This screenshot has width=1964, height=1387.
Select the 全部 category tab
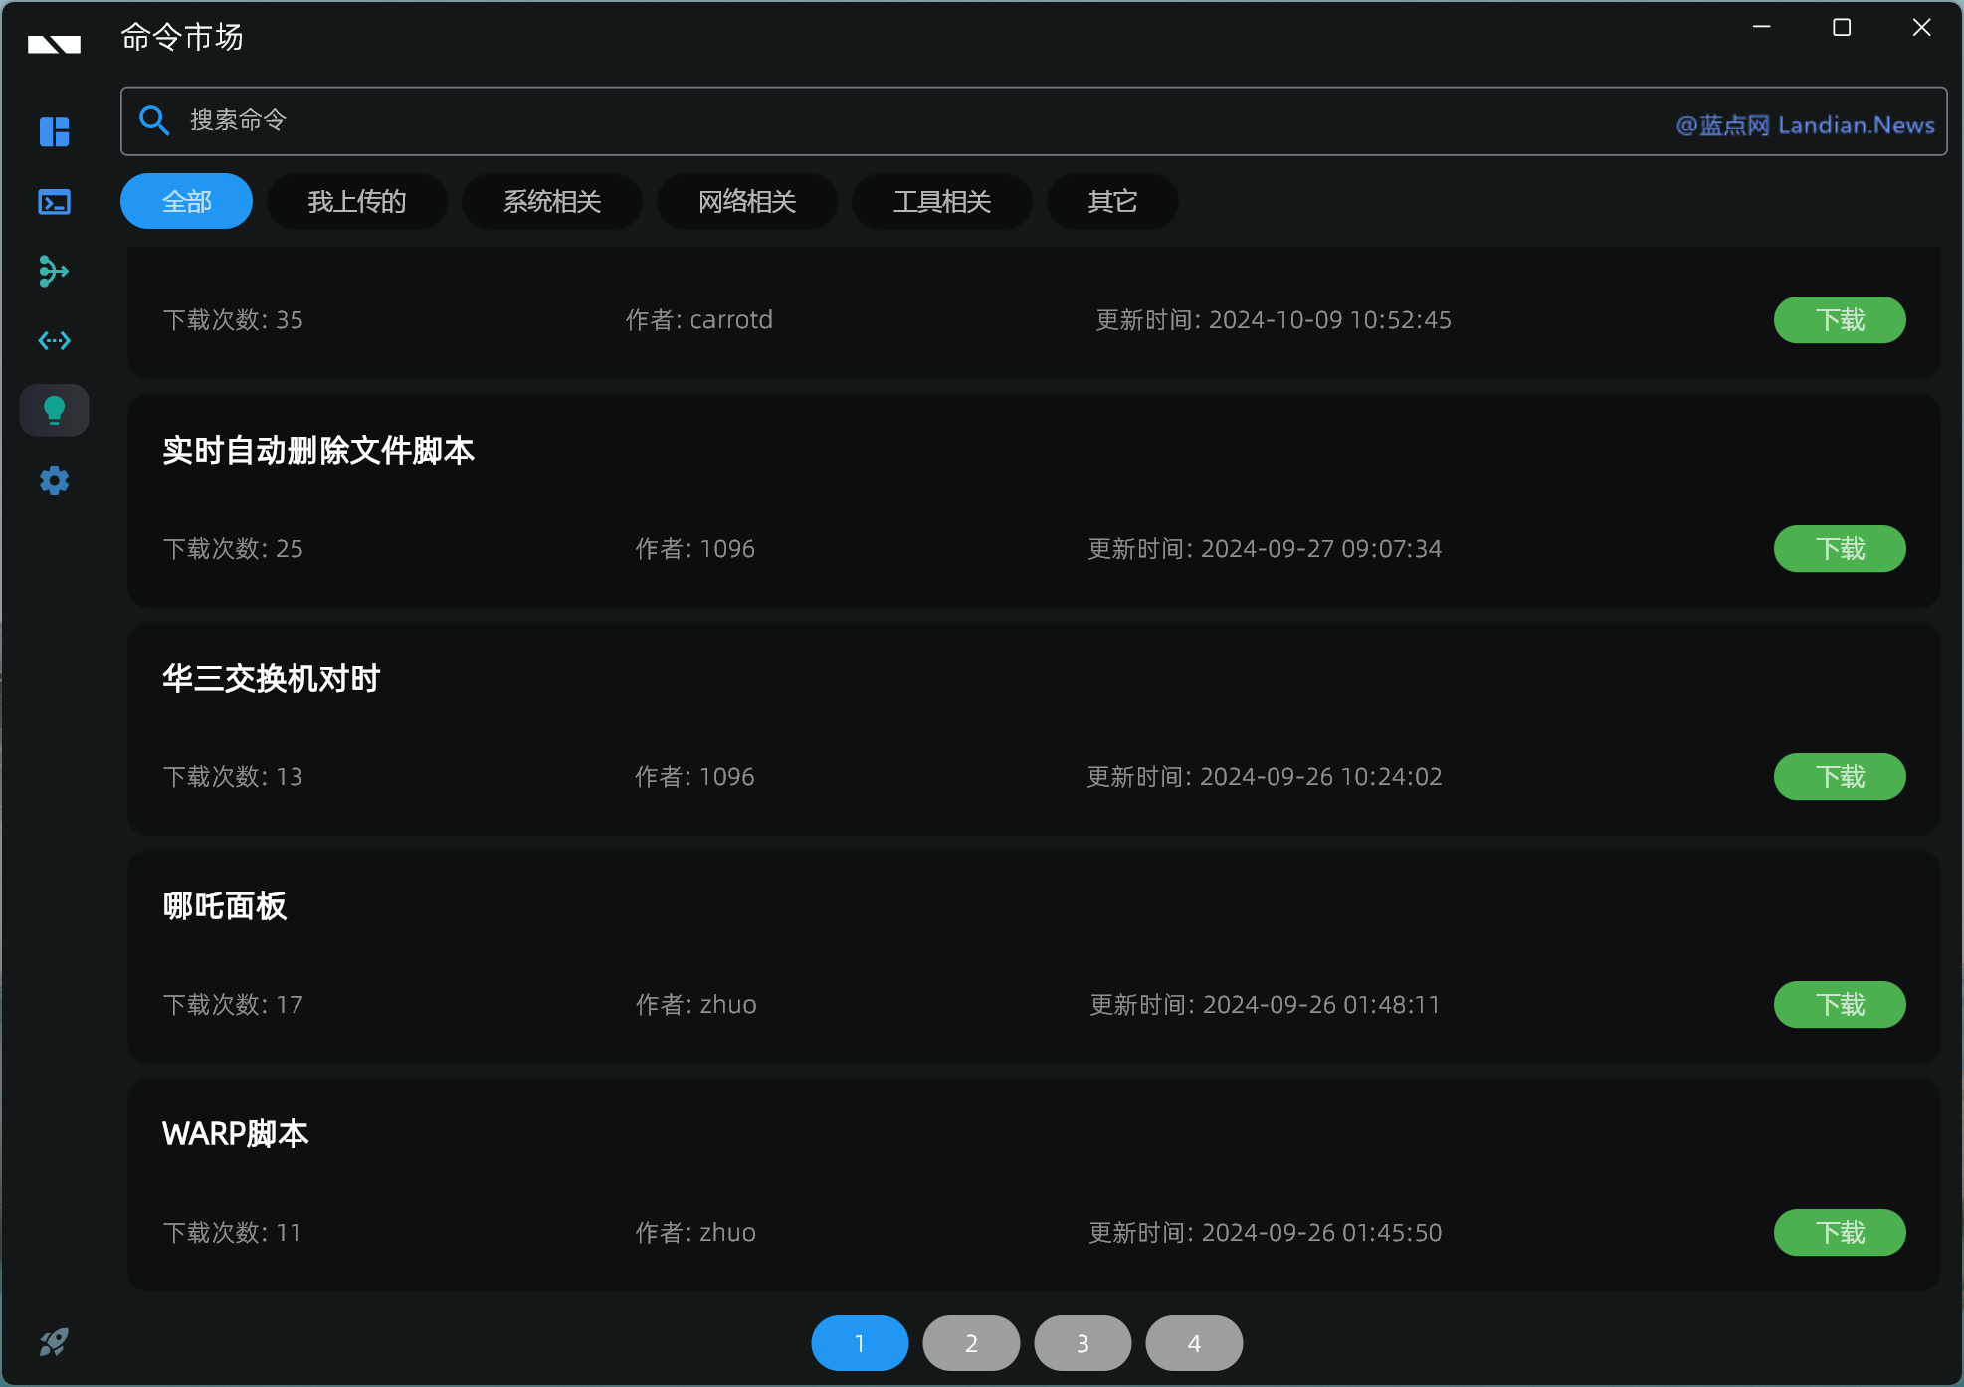186,201
